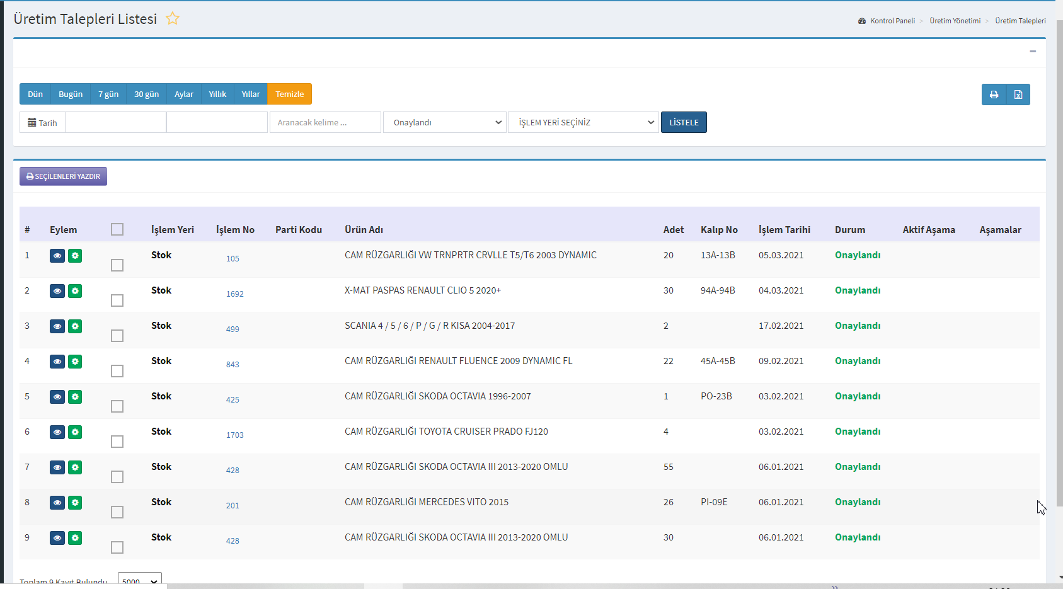This screenshot has width=1063, height=589.
Task: Click the green gear icon in row 2
Action: [75, 291]
